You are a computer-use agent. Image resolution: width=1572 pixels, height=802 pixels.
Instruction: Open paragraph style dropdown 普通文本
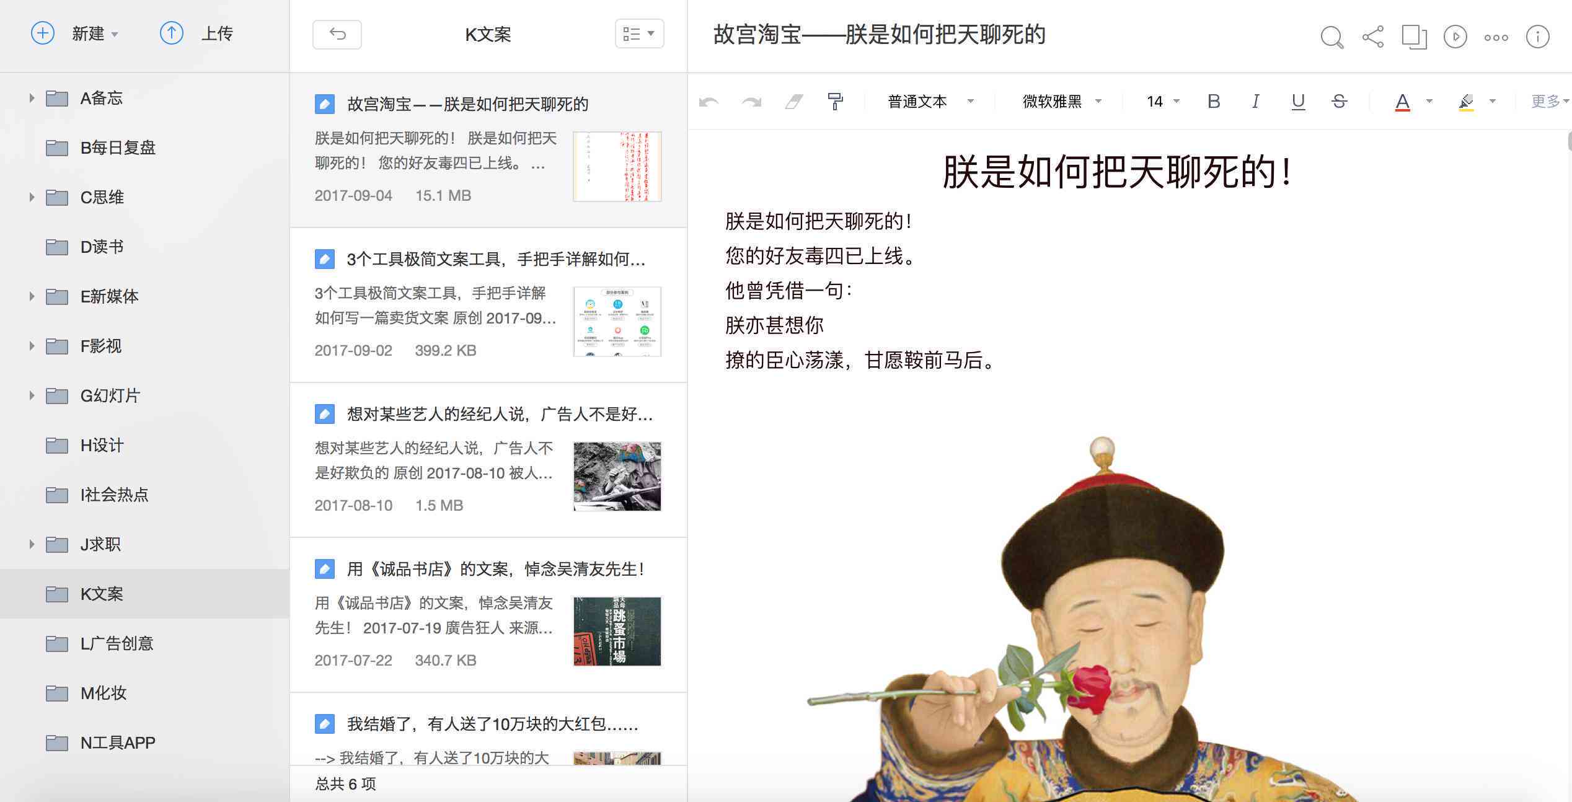click(930, 101)
